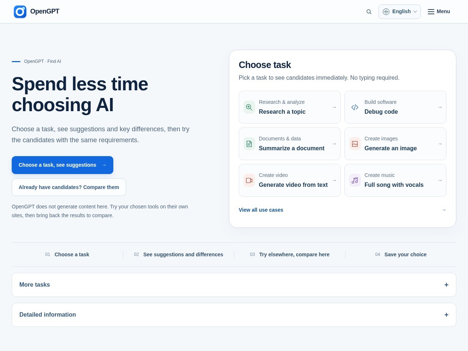Click the Research a topic magnifier icon

249,107
